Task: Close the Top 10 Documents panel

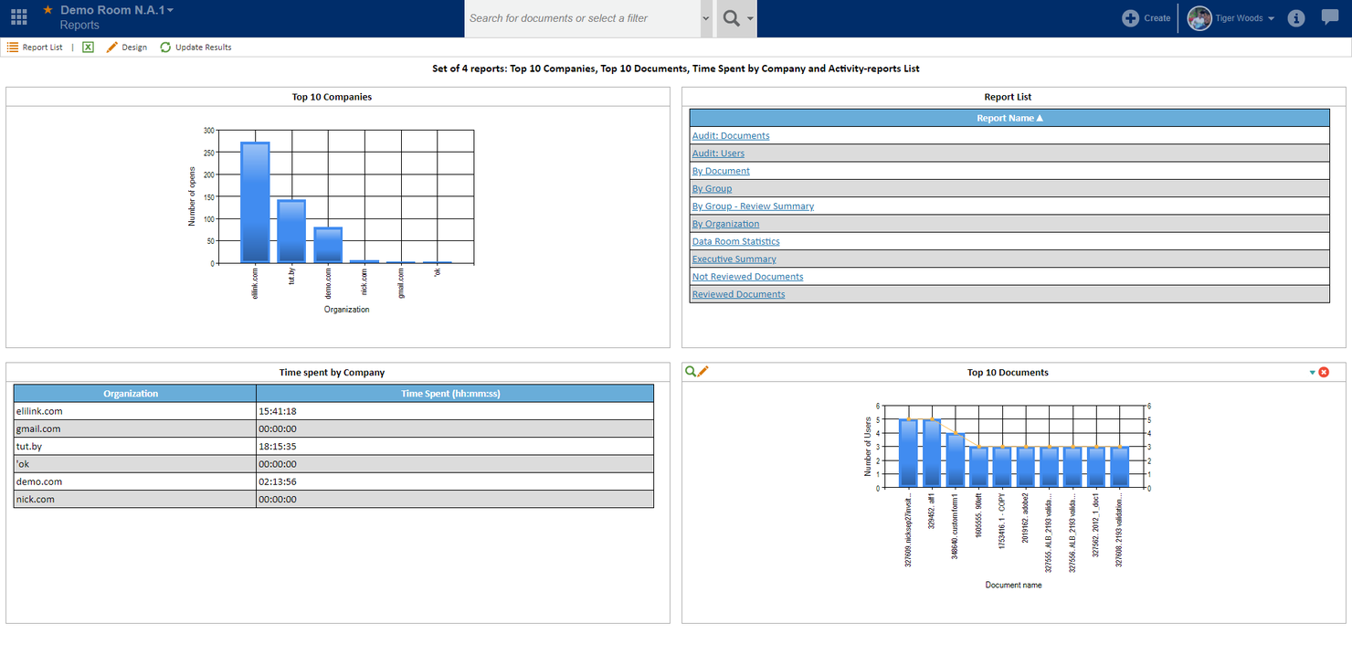Action: click(1323, 372)
